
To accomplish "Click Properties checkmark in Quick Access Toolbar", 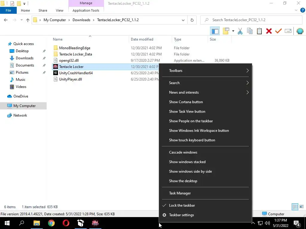I will tap(12, 3).
